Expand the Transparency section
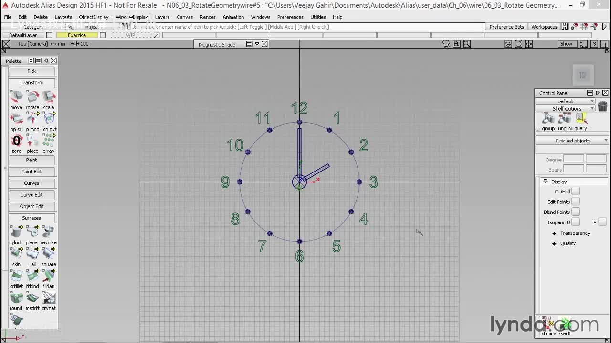 pos(554,233)
